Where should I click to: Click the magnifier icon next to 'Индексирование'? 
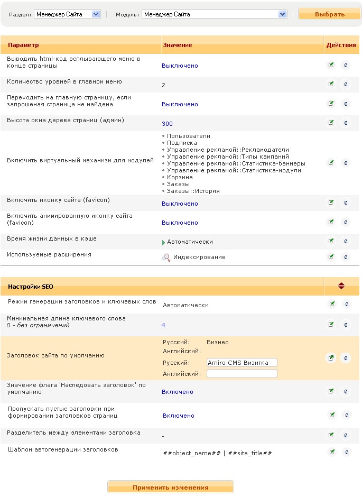(166, 257)
